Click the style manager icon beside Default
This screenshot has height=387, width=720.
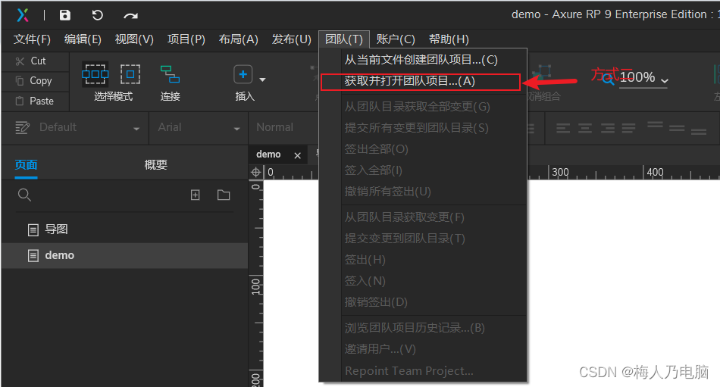(22, 128)
